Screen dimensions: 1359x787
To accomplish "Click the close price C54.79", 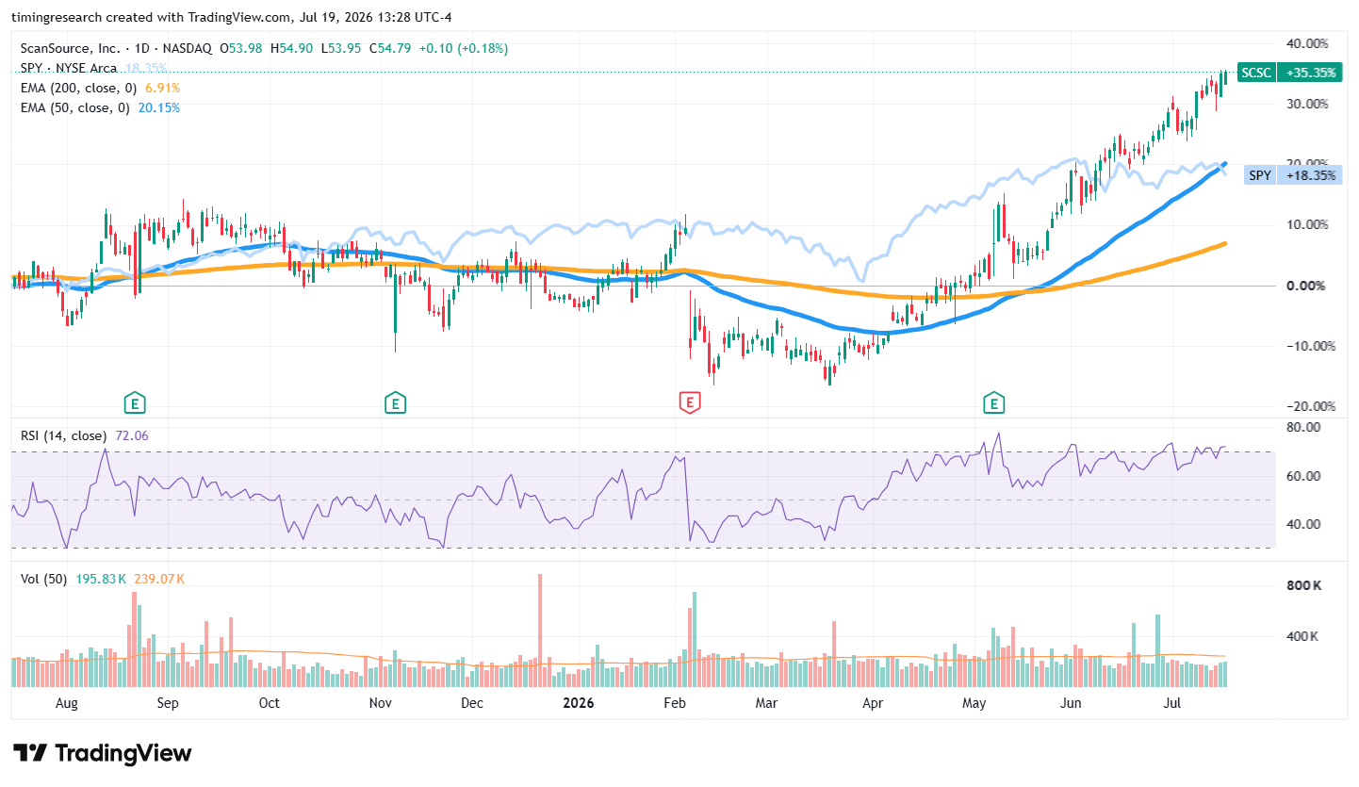I will tap(390, 48).
